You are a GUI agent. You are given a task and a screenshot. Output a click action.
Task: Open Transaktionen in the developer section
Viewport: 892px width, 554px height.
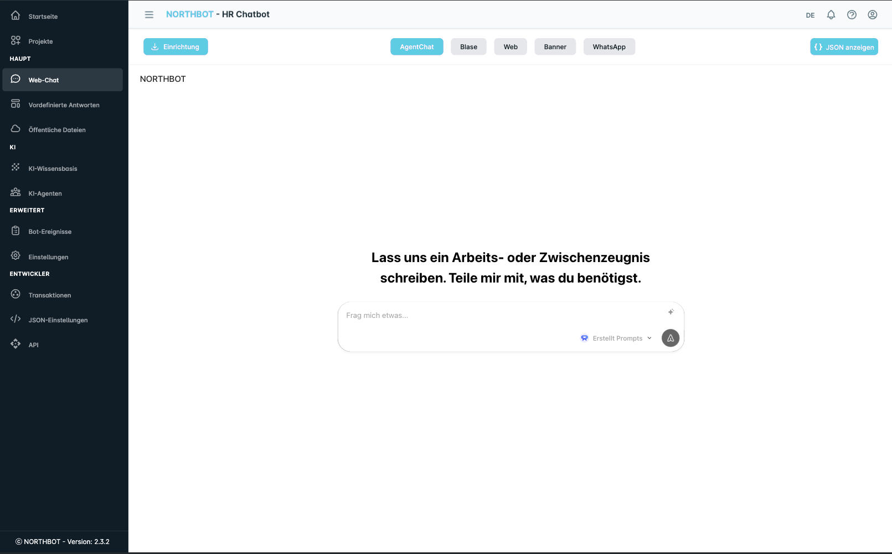click(50, 295)
